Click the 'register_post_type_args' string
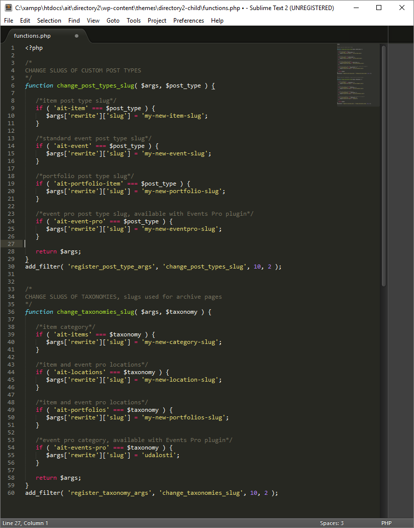 (112, 267)
